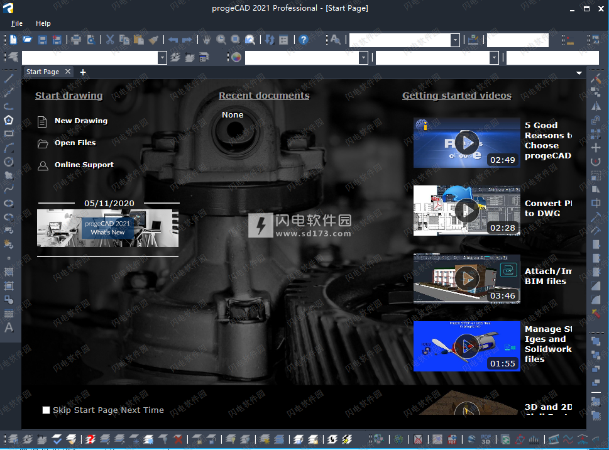The image size is (609, 450).
Task: Click the Undo arrow icon
Action: (173, 40)
